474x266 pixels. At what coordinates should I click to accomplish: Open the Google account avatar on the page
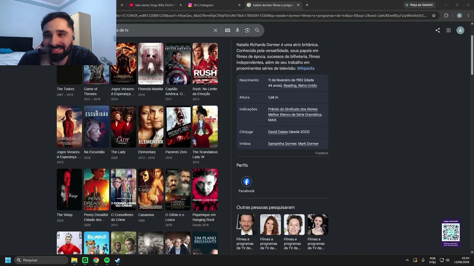[x=460, y=30]
